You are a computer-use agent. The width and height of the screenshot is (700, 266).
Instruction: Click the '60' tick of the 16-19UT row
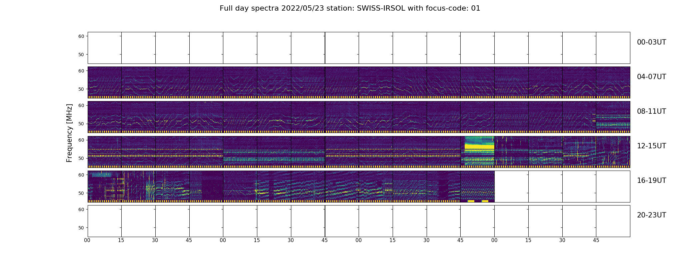point(81,175)
